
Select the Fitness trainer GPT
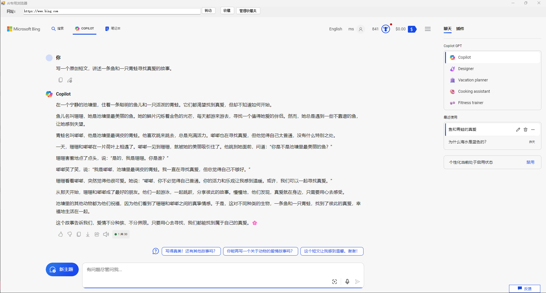tap(493, 103)
